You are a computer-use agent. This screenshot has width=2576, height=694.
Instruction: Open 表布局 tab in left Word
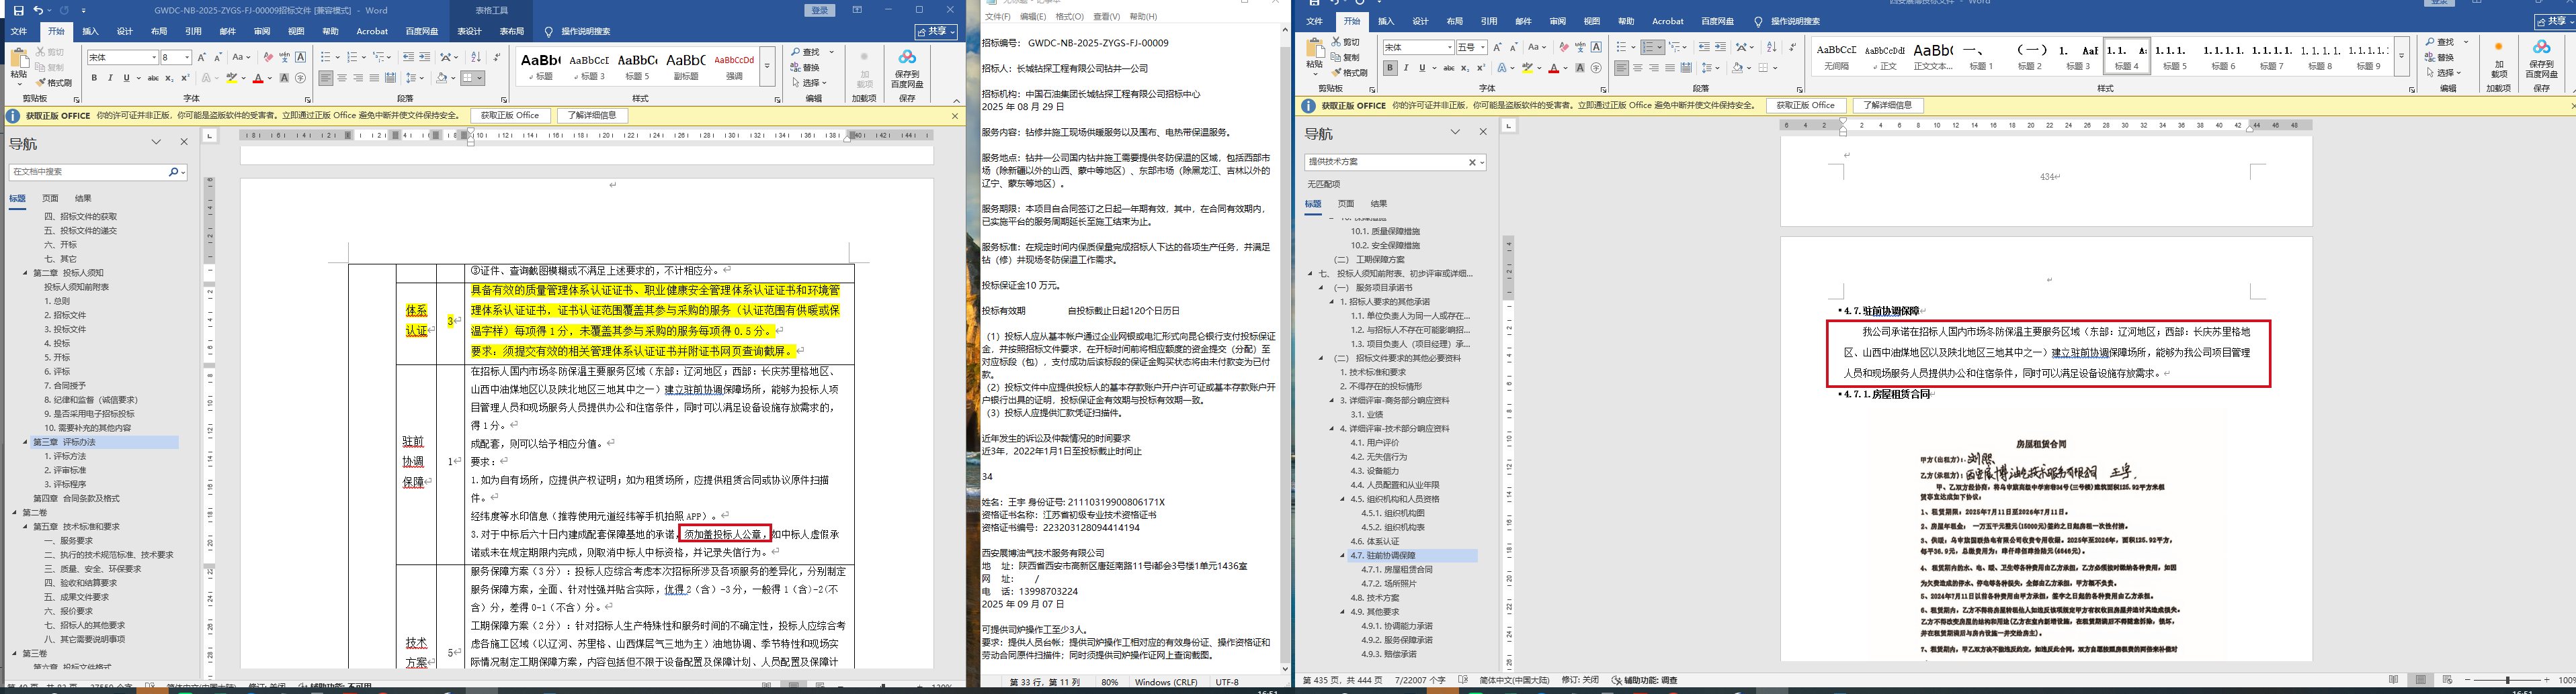pos(511,31)
